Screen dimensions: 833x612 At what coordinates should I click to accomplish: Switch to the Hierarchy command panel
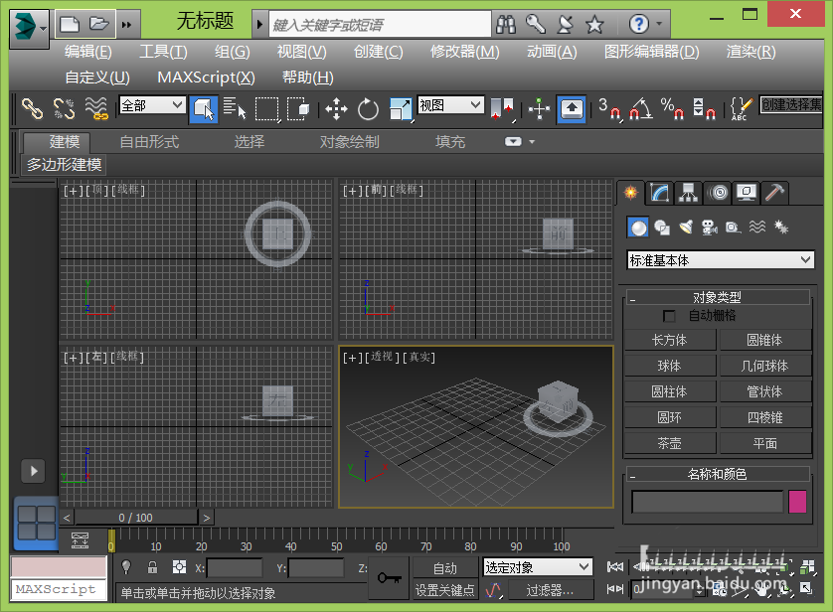click(688, 193)
